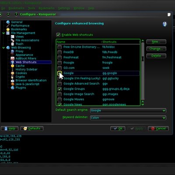Click the shortcut list scrollbar thumb
This screenshot has width=175, height=175.
coord(143,59)
